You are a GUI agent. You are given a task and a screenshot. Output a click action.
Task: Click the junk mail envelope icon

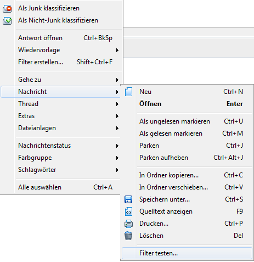click(x=7, y=9)
